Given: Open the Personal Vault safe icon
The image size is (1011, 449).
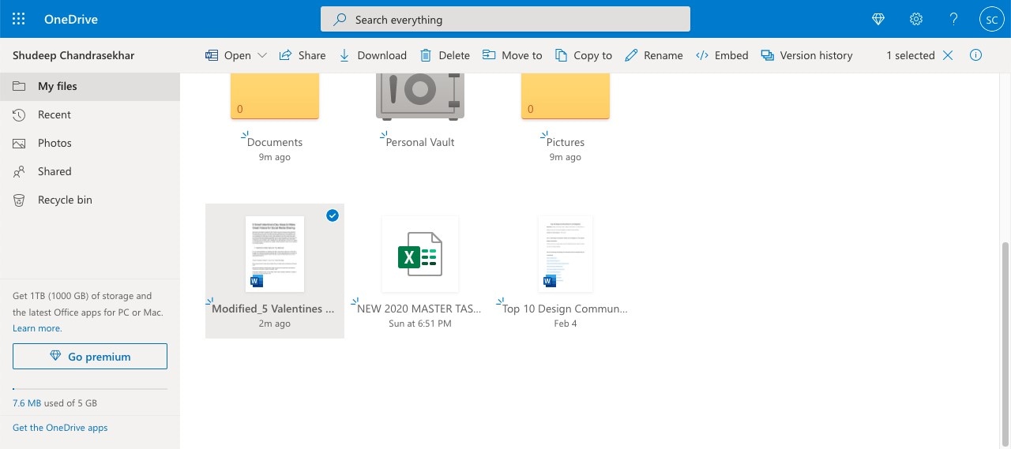Looking at the screenshot, I should pos(420,95).
